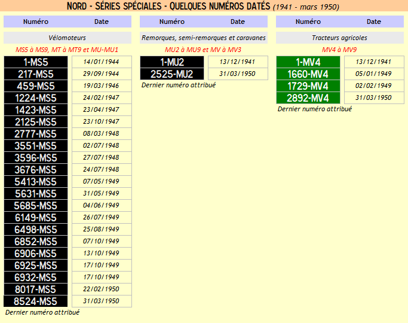
Task: Click the 1-MS5 plate number
Action: tap(36, 62)
